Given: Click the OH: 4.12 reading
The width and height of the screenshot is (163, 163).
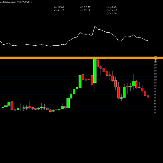Looking at the screenshot, I should point(111,10).
